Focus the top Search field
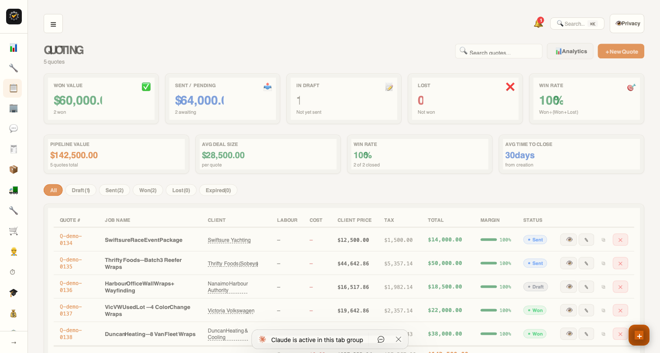Viewport: 660px width, 353px height. coord(577,24)
